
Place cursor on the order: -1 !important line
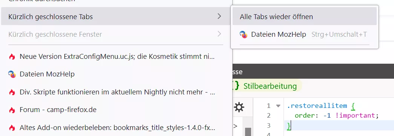pyautogui.click(x=337, y=115)
